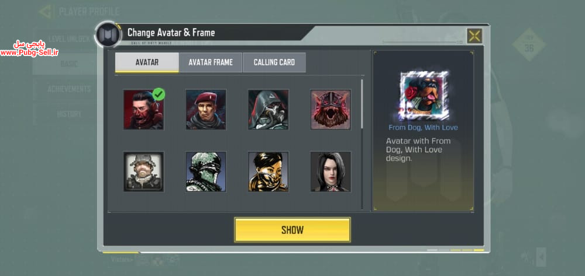Close the Change Avatar & Frame dialog
Screen dimensions: 585x276
pyautogui.click(x=474, y=36)
